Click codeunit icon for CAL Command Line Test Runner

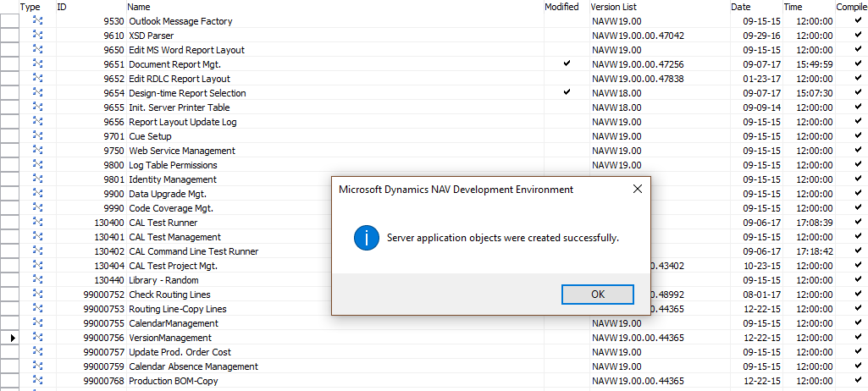click(37, 251)
